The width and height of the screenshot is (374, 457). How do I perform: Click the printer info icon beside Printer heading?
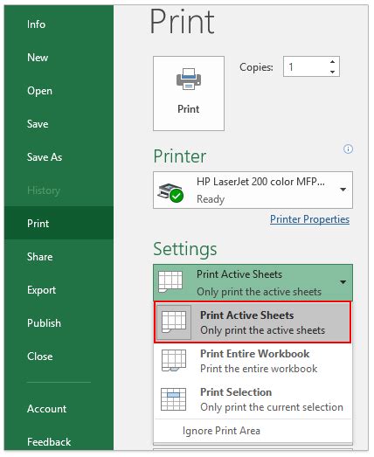tap(348, 149)
